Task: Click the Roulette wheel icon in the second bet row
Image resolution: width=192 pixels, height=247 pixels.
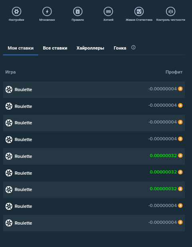Action: 9,106
